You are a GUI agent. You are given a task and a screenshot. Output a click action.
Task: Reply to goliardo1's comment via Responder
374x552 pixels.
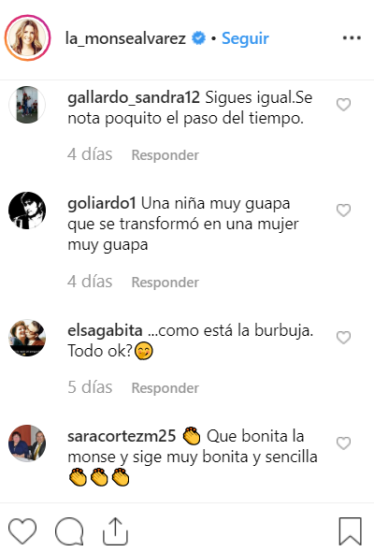[165, 282]
